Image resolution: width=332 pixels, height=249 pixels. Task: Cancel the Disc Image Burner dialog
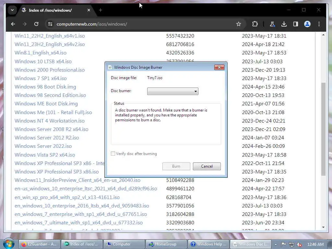click(x=207, y=166)
